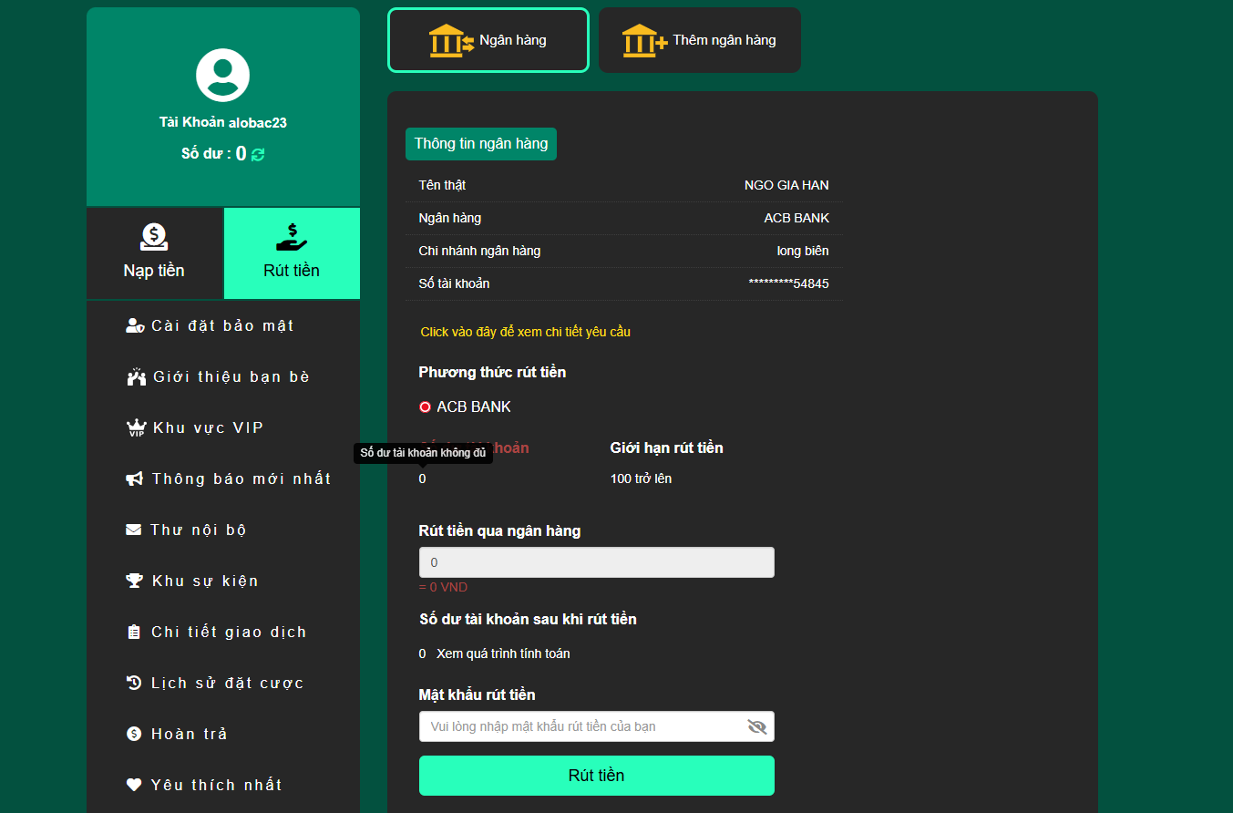Image resolution: width=1233 pixels, height=813 pixels.
Task: Click the history clock icon for Lịch sử đặt cược
Action: tap(134, 682)
